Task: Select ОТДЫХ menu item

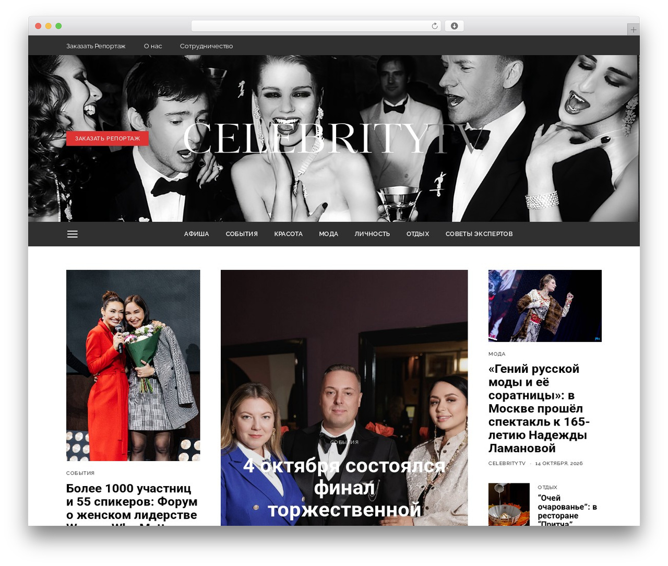Action: (417, 234)
